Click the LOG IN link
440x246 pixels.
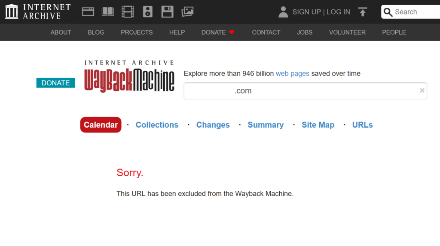click(x=339, y=12)
